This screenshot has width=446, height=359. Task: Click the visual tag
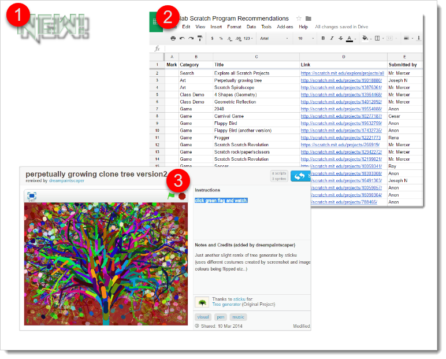tap(203, 317)
